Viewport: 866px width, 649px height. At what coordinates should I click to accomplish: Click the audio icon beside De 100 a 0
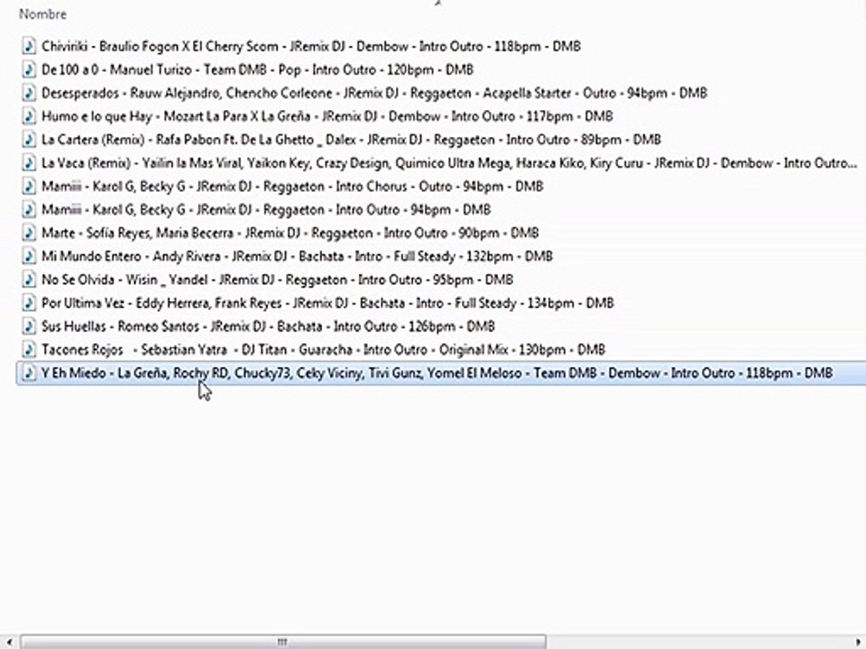(29, 69)
